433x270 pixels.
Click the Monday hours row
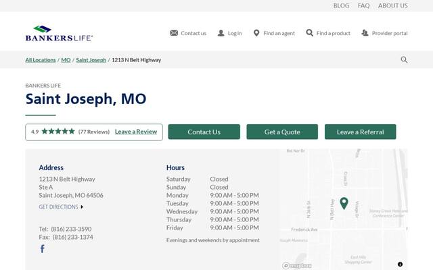(212, 195)
